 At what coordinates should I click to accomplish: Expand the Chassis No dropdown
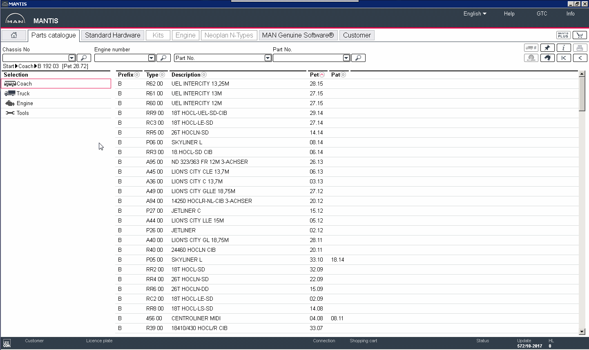(72, 58)
